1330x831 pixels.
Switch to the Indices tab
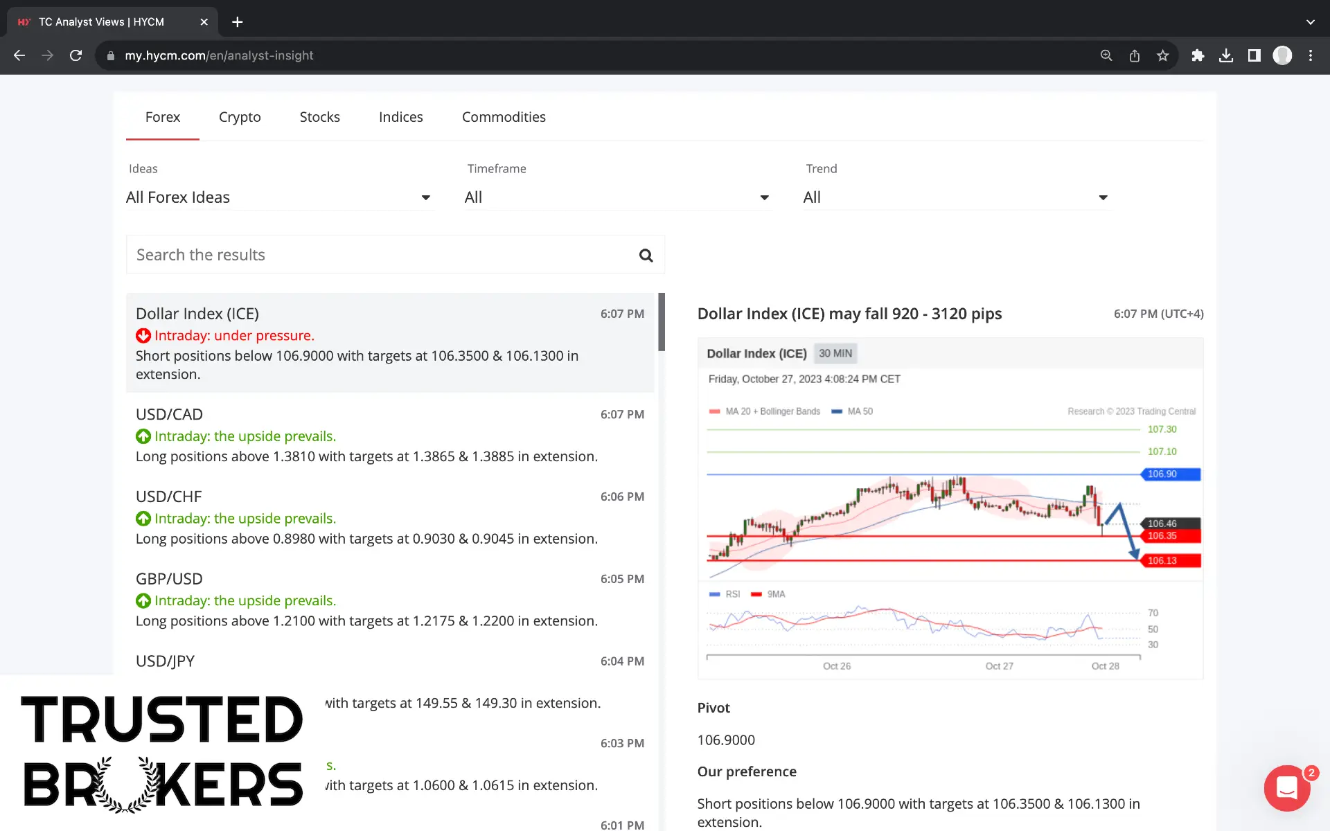pos(400,117)
